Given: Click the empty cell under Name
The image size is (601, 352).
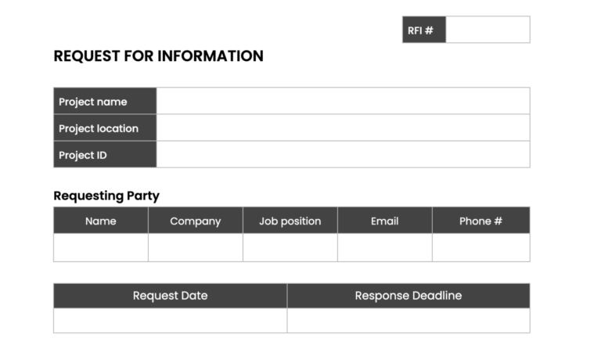Looking at the screenshot, I should tap(101, 247).
